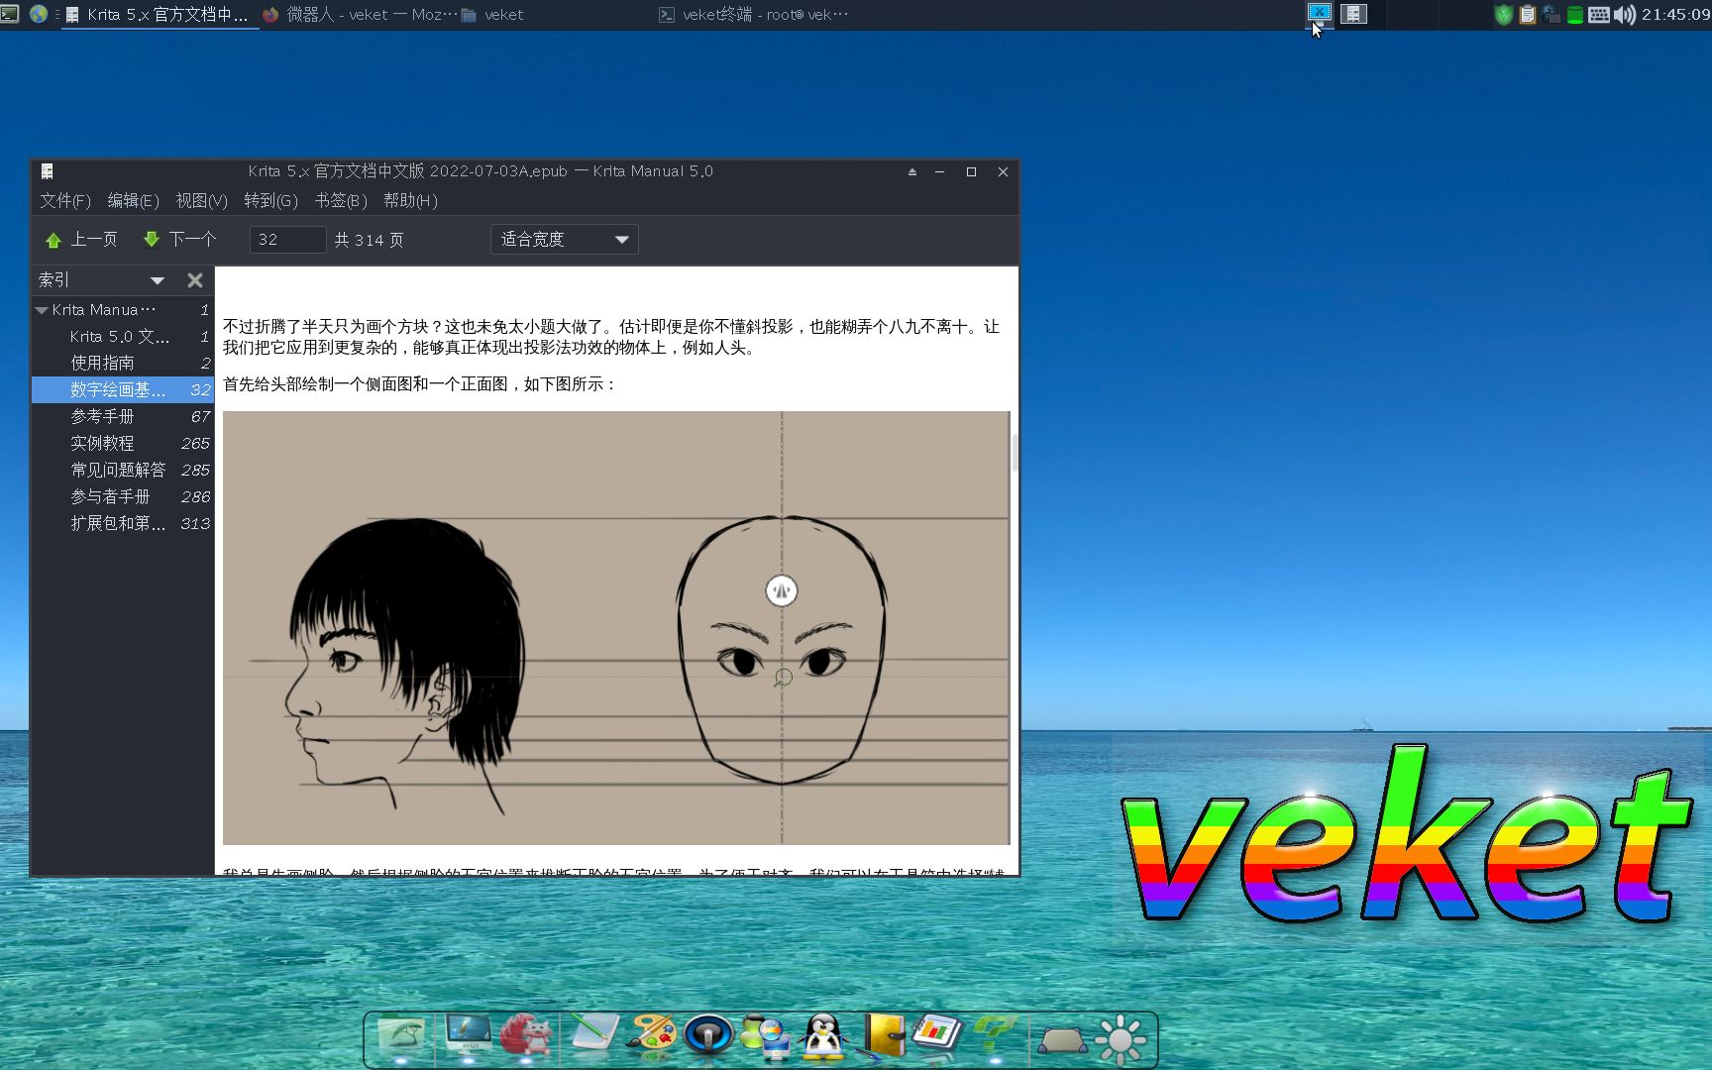Viewport: 1712px width, 1070px height.
Task: Open the 帮助(H) menu
Action: (x=410, y=201)
